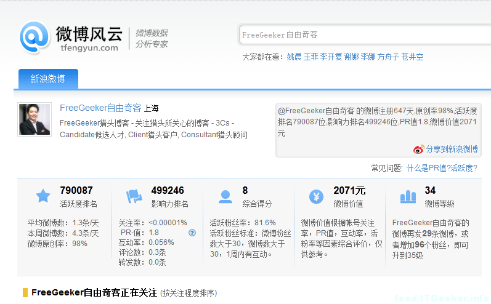Click the person icon beside 综合得分
The height and width of the screenshot is (304, 491).
point(225,197)
